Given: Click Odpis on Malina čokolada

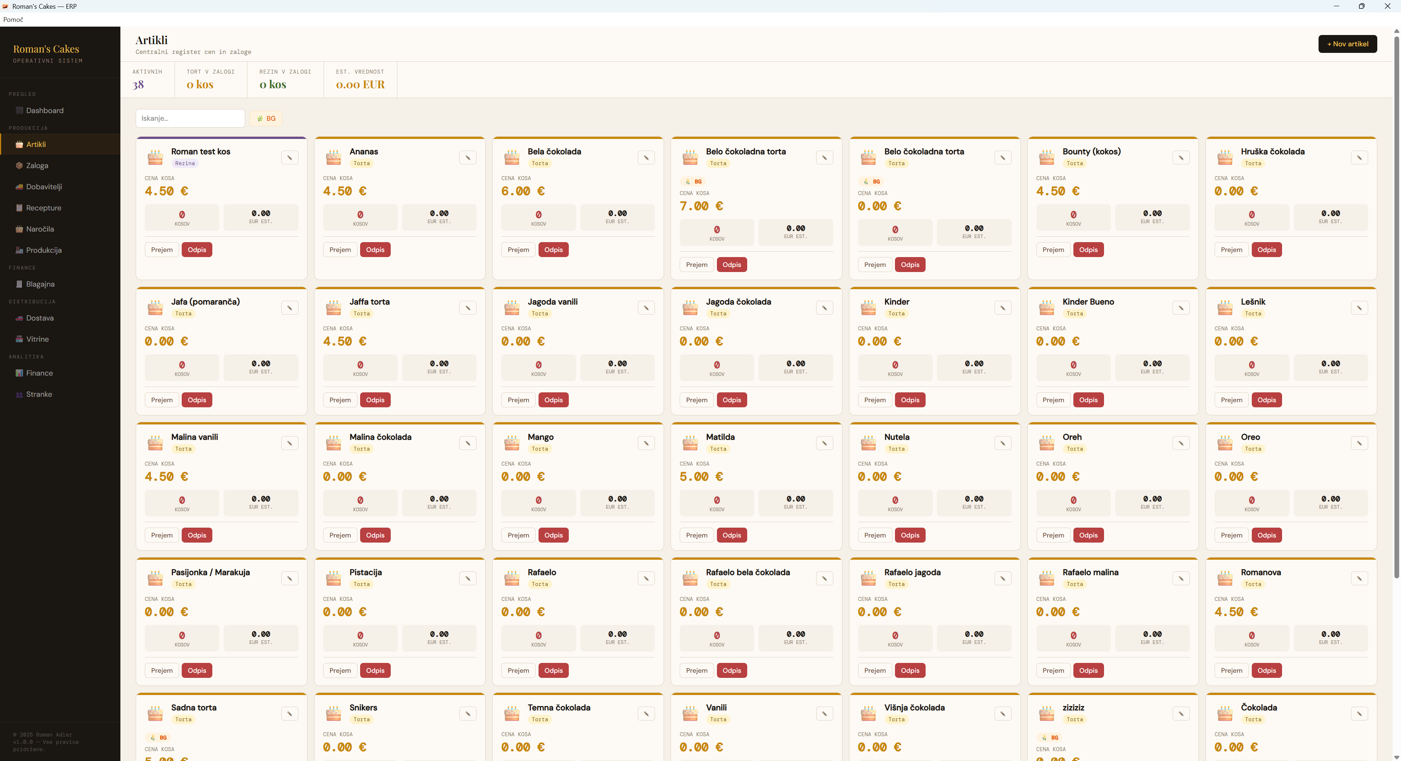Looking at the screenshot, I should click(x=375, y=535).
